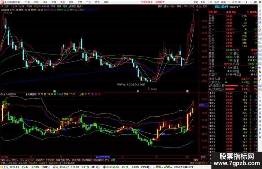Click the 标记 mark button
The height and width of the screenshot is (169, 262).
click(x=192, y=6)
